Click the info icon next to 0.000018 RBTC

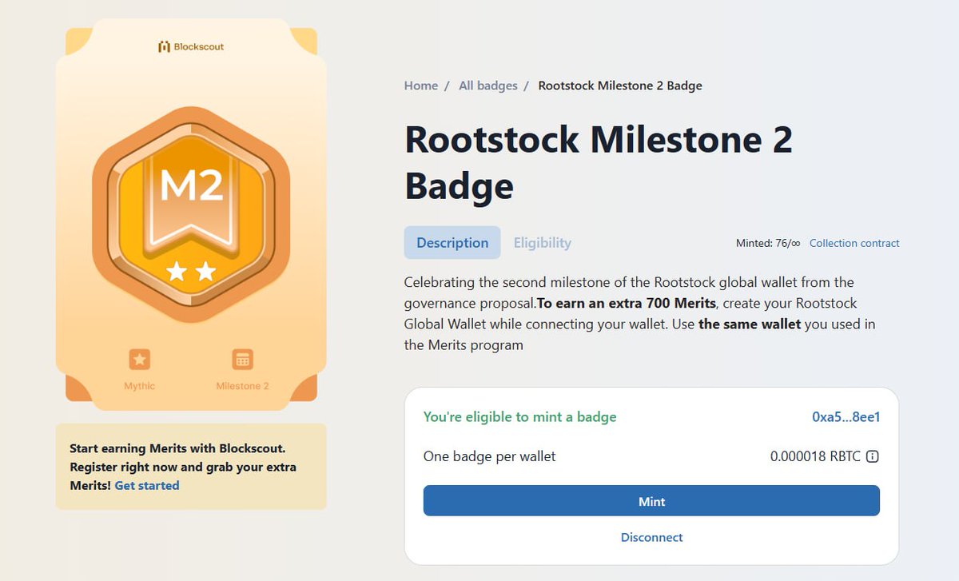(x=873, y=457)
